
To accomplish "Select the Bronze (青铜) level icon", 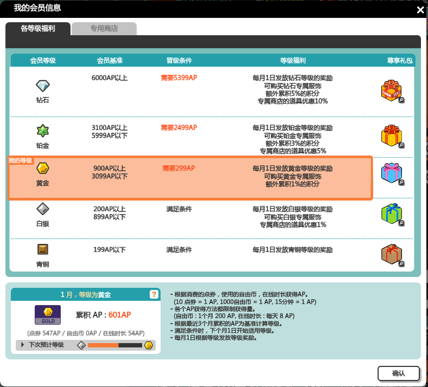I will click(42, 249).
